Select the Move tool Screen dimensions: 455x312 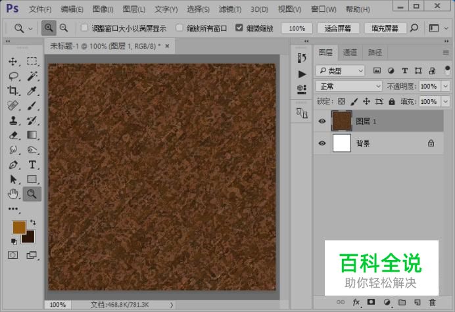pos(13,62)
